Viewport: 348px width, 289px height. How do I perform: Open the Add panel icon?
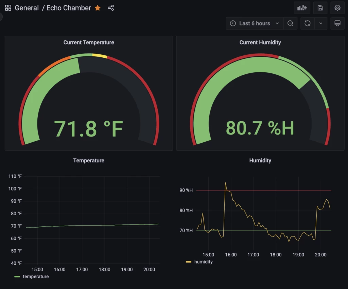click(302, 7)
